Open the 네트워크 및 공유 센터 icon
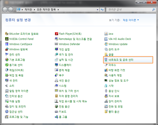 coord(106,60)
